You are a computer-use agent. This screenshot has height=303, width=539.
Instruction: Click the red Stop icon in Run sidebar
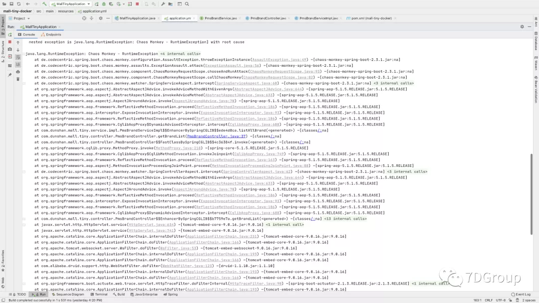click(x=10, y=42)
